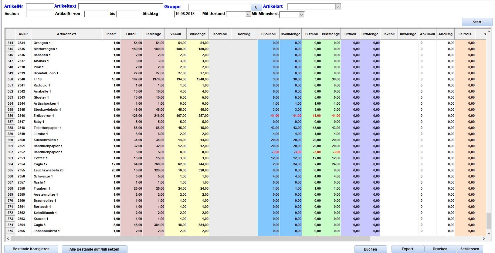Select row 356 Erdbeeren 1
495x253 pixels.
click(246, 116)
